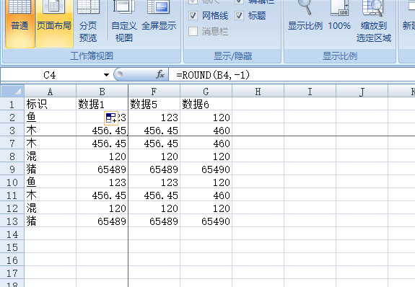Click the Select All corner button
This screenshot has width=415, height=287.
(12, 91)
